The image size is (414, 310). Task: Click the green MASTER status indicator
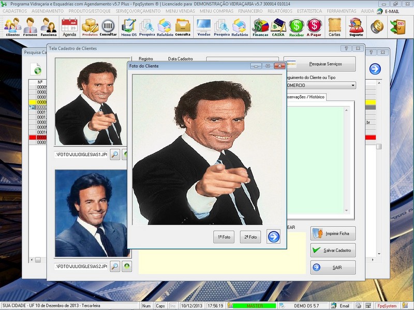(x=255, y=306)
